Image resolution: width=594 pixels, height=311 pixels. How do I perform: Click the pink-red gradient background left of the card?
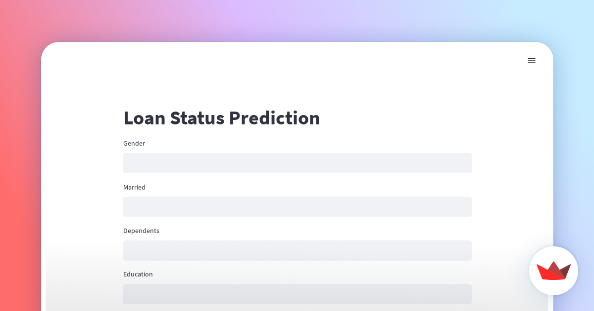coord(20,173)
